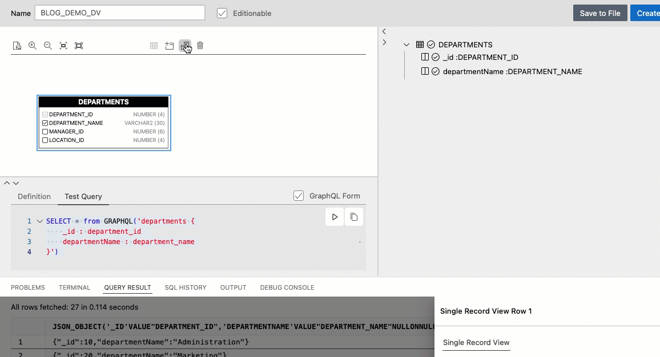The height and width of the screenshot is (357, 660).
Task: Collapse the SELECT statement fold arrow
Action: coord(39,221)
